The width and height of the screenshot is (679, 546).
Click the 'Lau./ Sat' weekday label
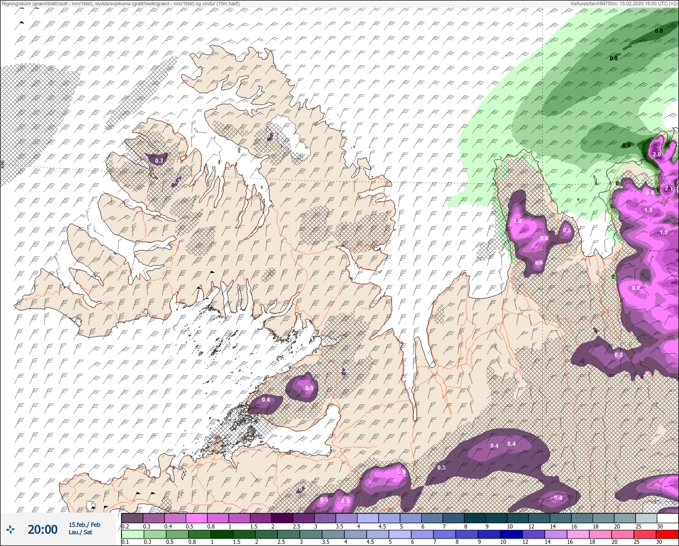tap(80, 532)
